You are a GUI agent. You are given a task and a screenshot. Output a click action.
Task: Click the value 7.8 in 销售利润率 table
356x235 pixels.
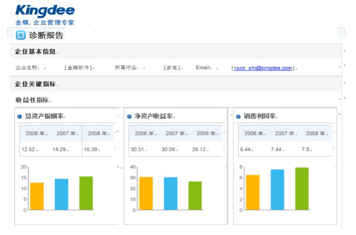tap(306, 150)
